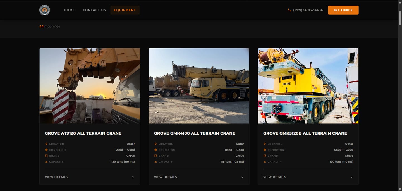Click capacity icon on GMK5120B card
402x191 pixels.
pyautogui.click(x=265, y=162)
